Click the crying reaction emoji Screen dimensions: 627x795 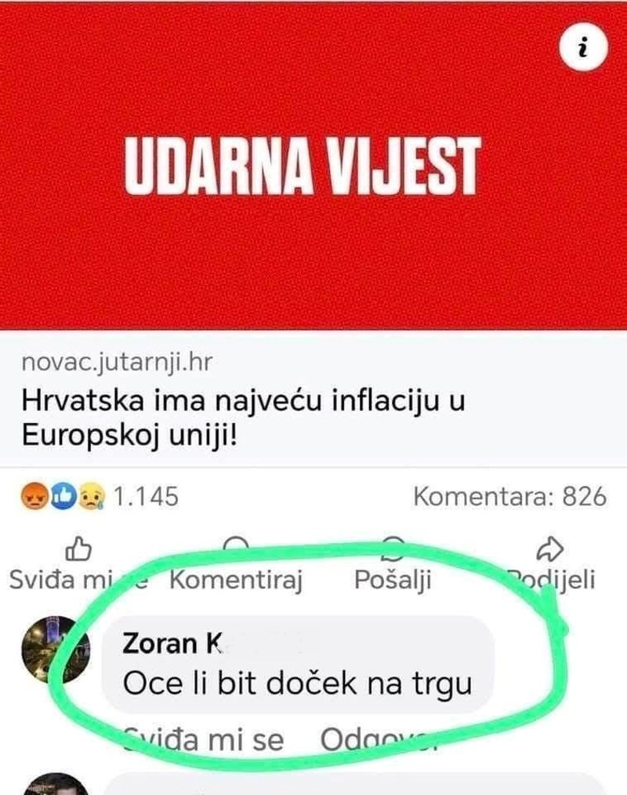91,496
